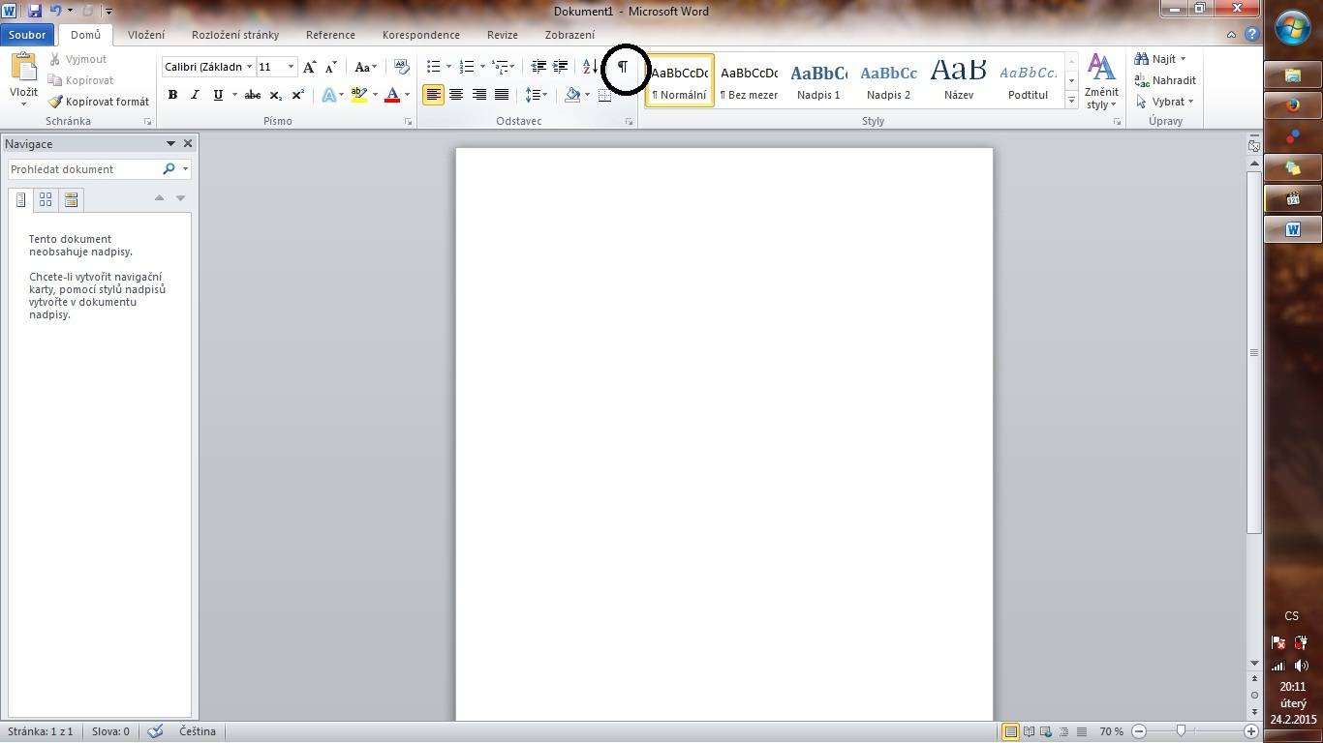Image resolution: width=1323 pixels, height=743 pixels.
Task: Browse search results tab in Navigace pane
Action: point(71,200)
